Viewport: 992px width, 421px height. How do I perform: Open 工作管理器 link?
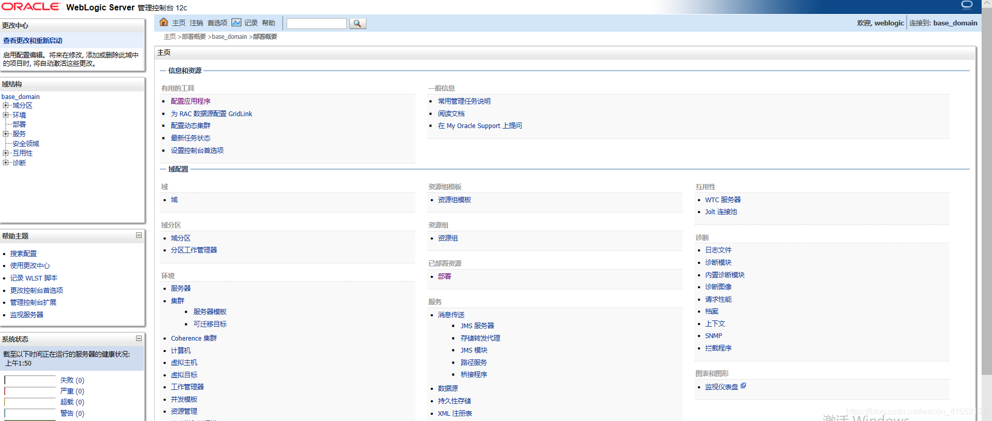pyautogui.click(x=187, y=387)
